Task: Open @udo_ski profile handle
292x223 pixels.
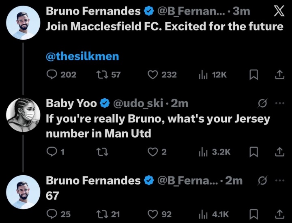Action: [139, 104]
